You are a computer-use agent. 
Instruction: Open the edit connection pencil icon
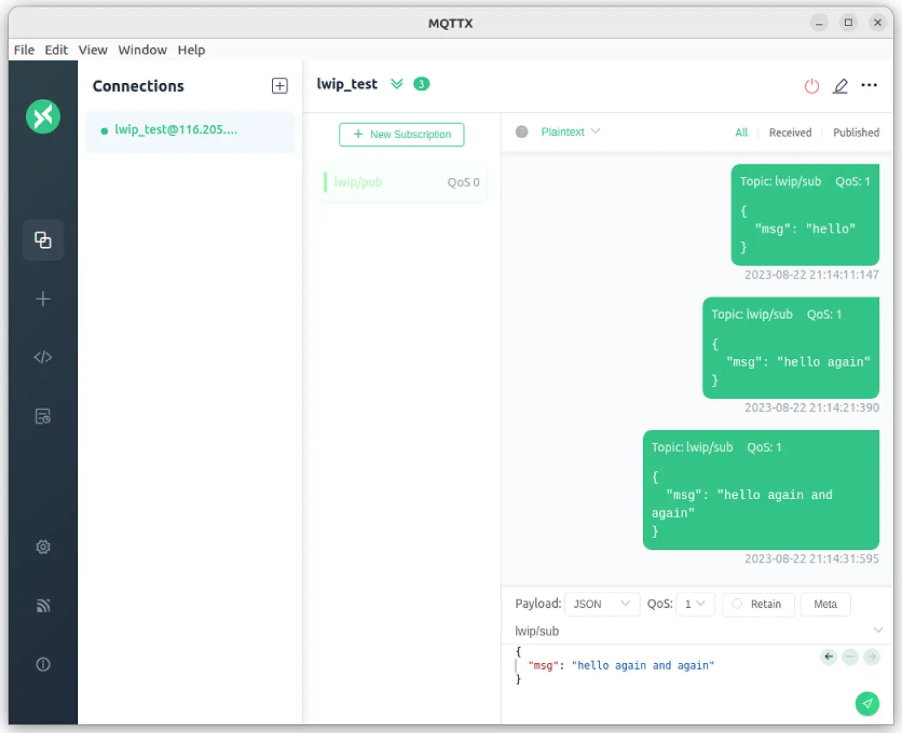pos(840,86)
